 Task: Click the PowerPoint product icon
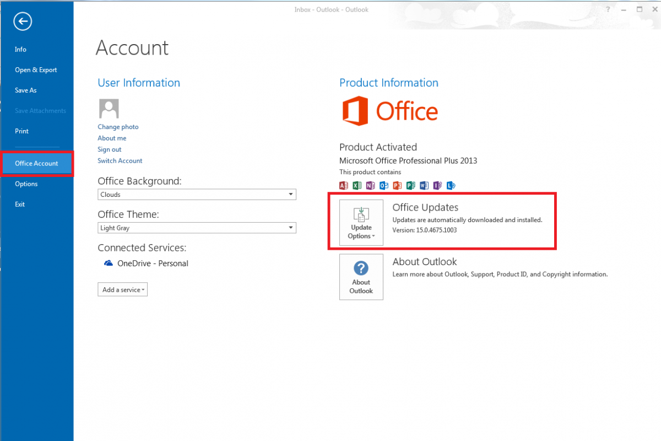(x=397, y=185)
